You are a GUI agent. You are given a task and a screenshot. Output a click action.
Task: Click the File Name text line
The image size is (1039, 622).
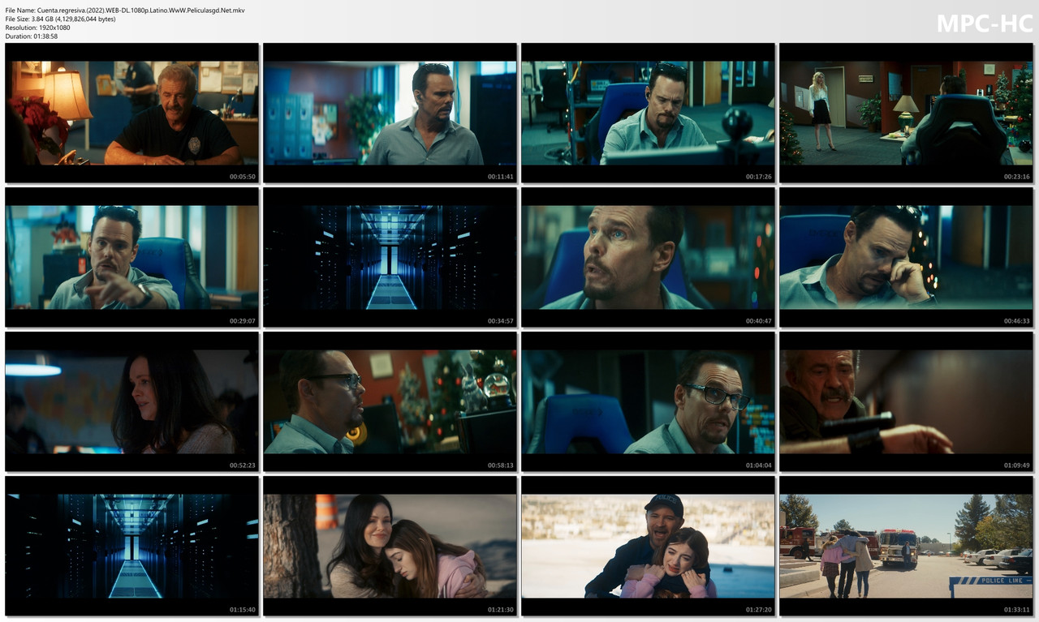tap(125, 10)
